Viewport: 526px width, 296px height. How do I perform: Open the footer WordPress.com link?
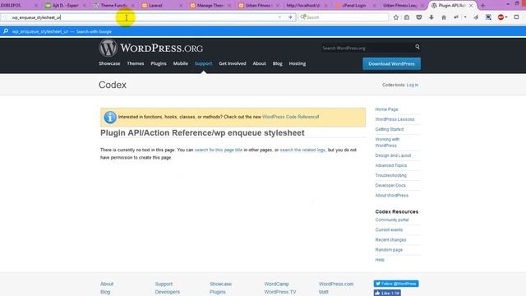coord(336,284)
